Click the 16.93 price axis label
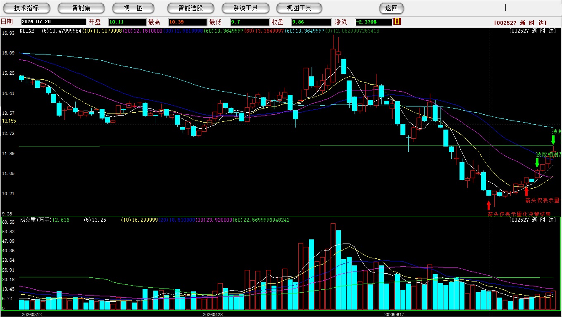The height and width of the screenshot is (317, 562). 8,33
